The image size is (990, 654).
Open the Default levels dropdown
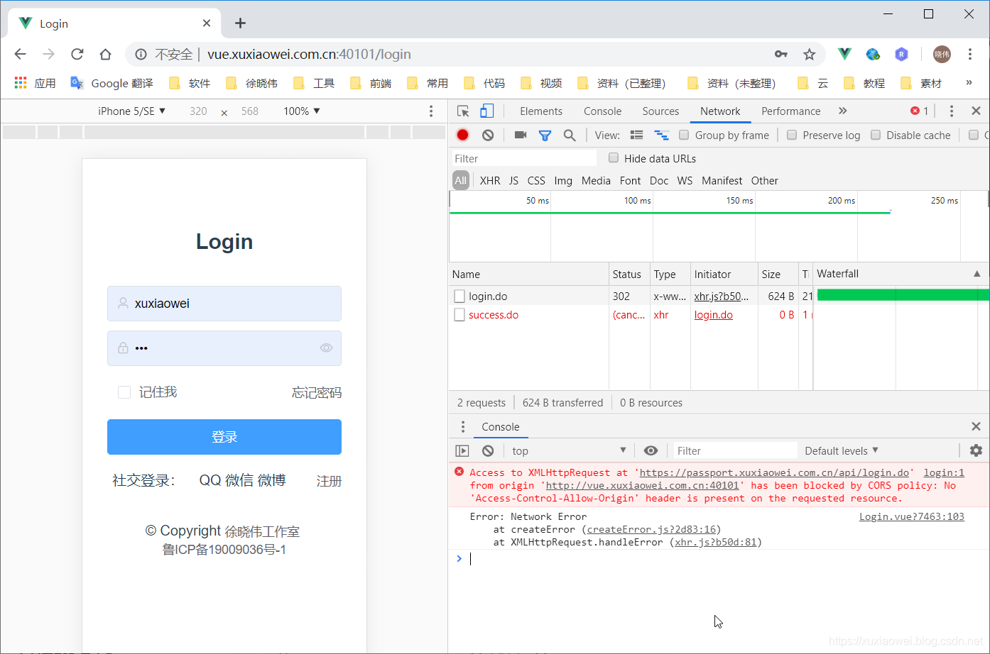[842, 450]
